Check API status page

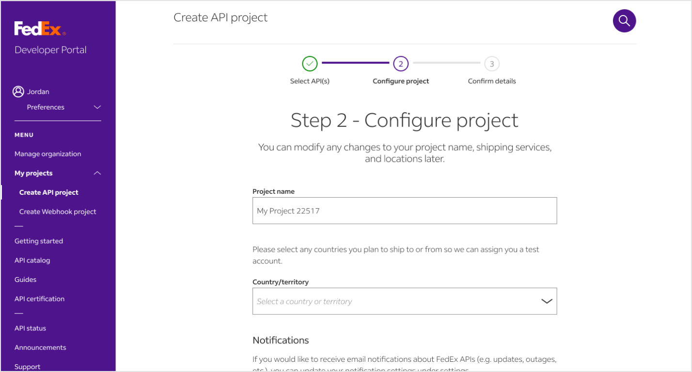(30, 328)
